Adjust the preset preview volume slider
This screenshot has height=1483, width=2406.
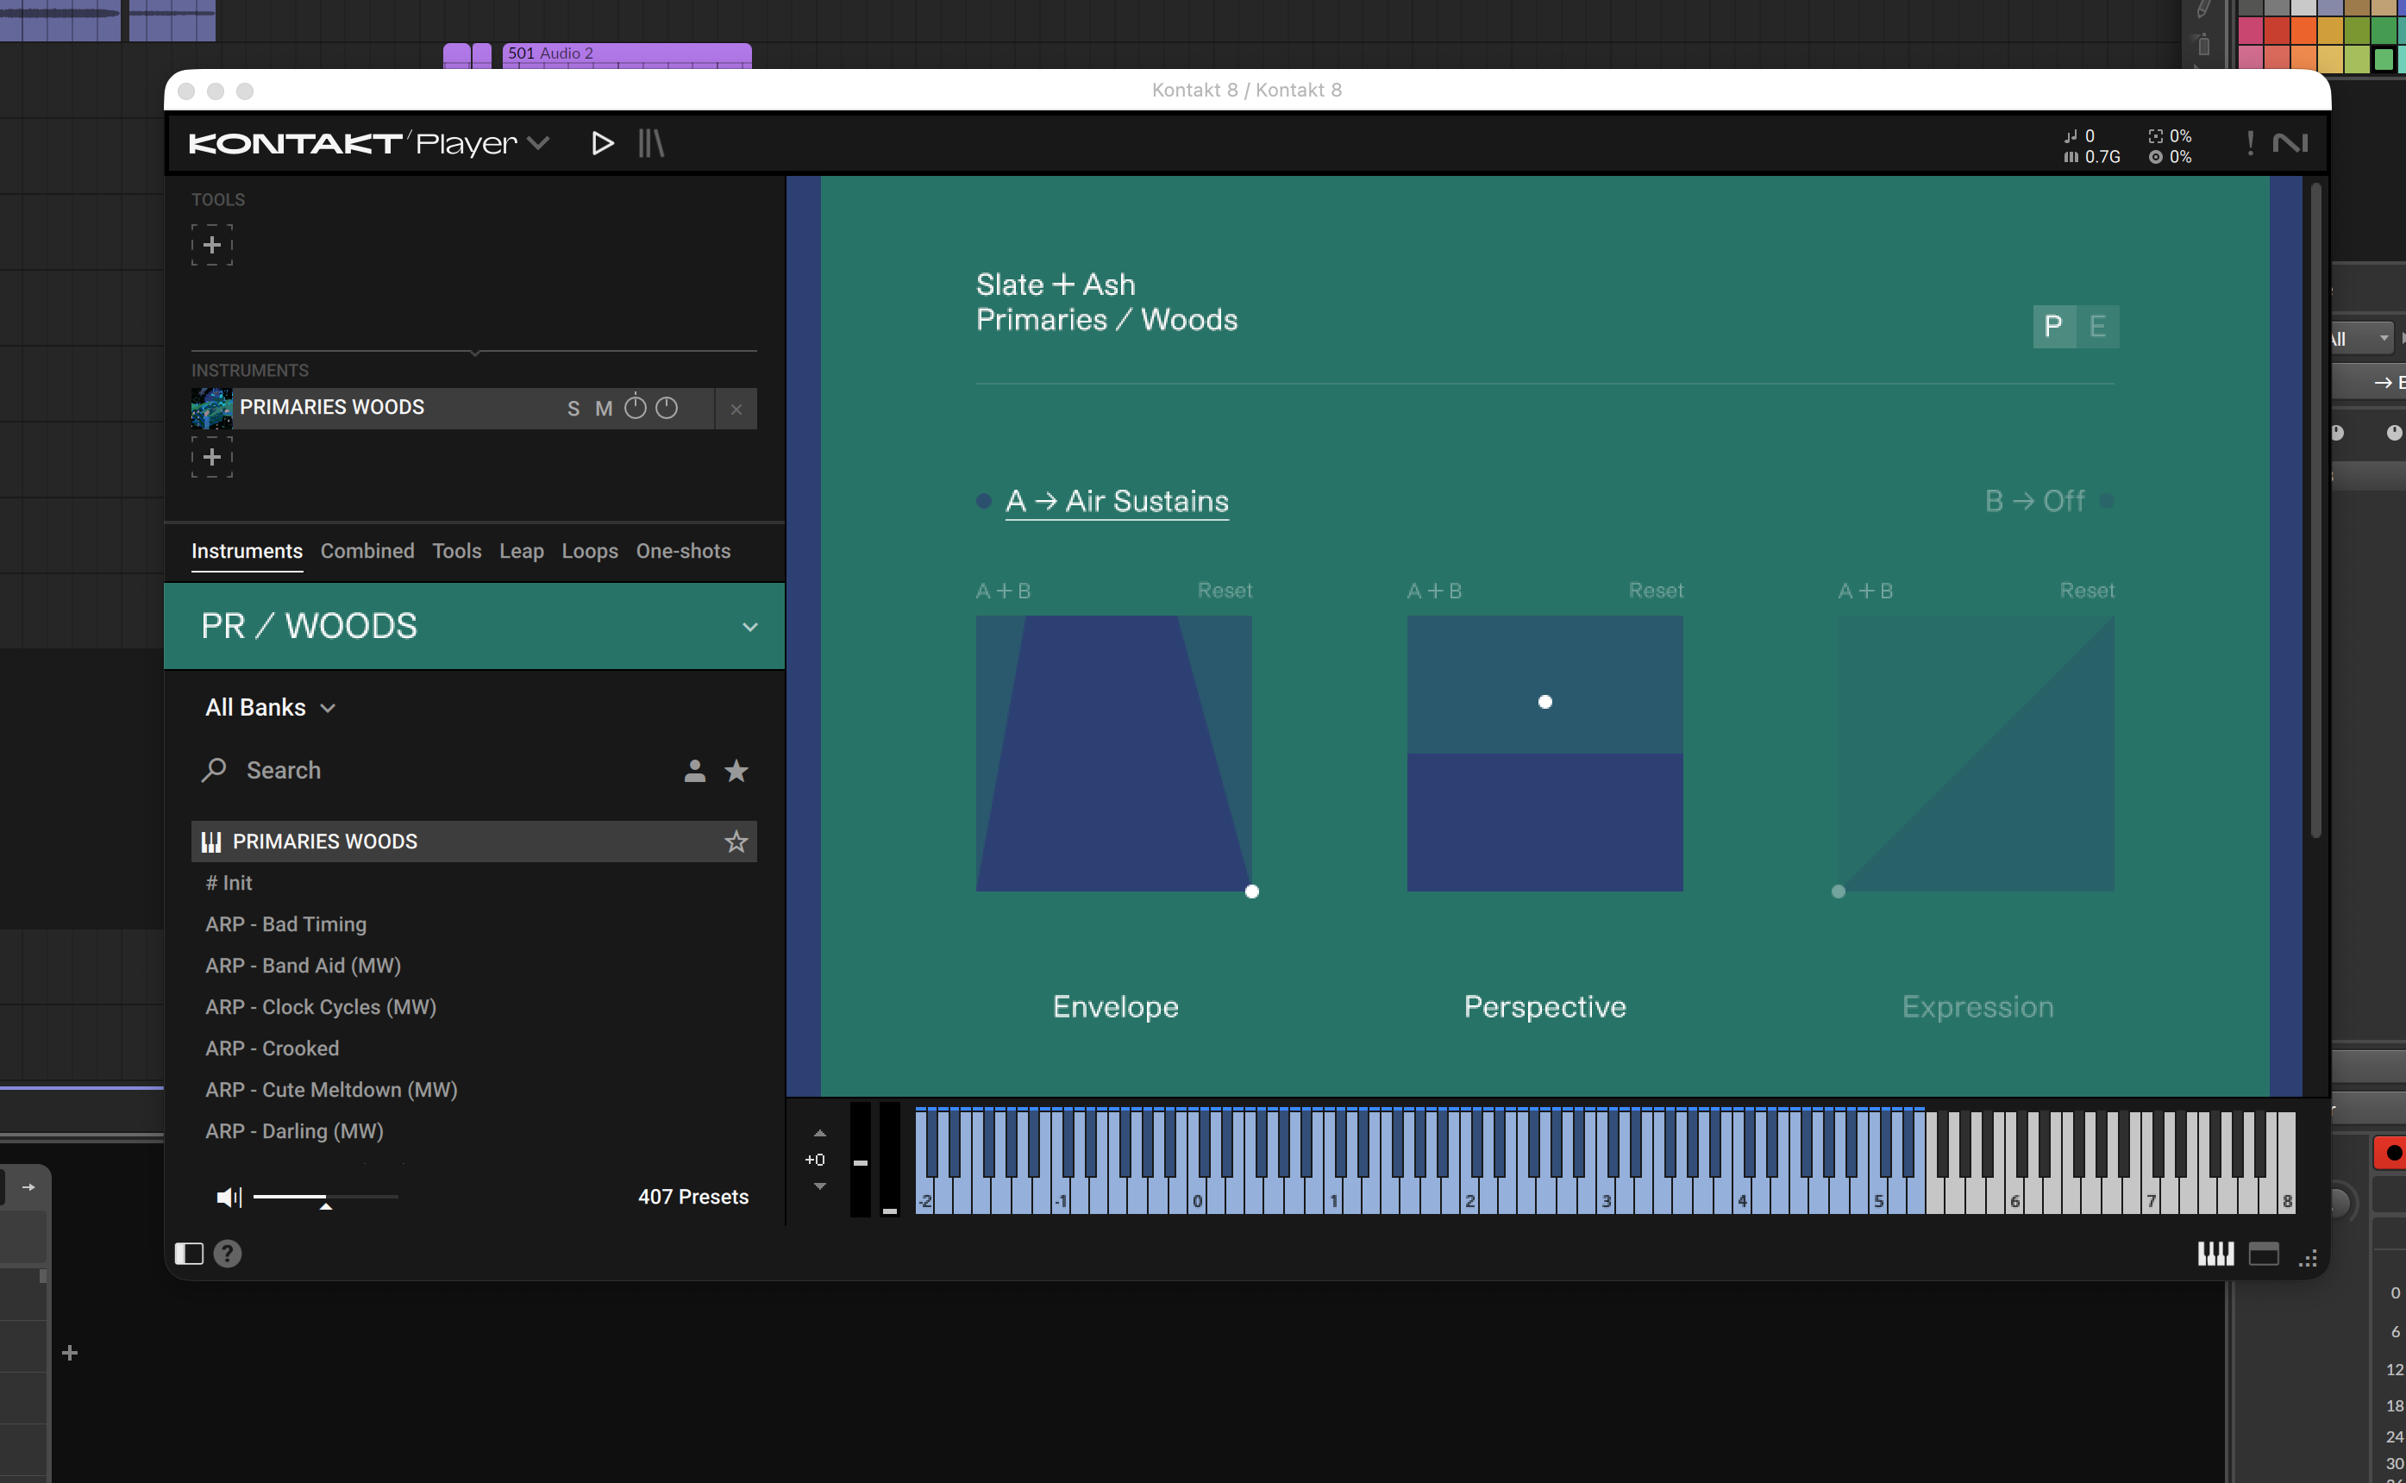[326, 1198]
